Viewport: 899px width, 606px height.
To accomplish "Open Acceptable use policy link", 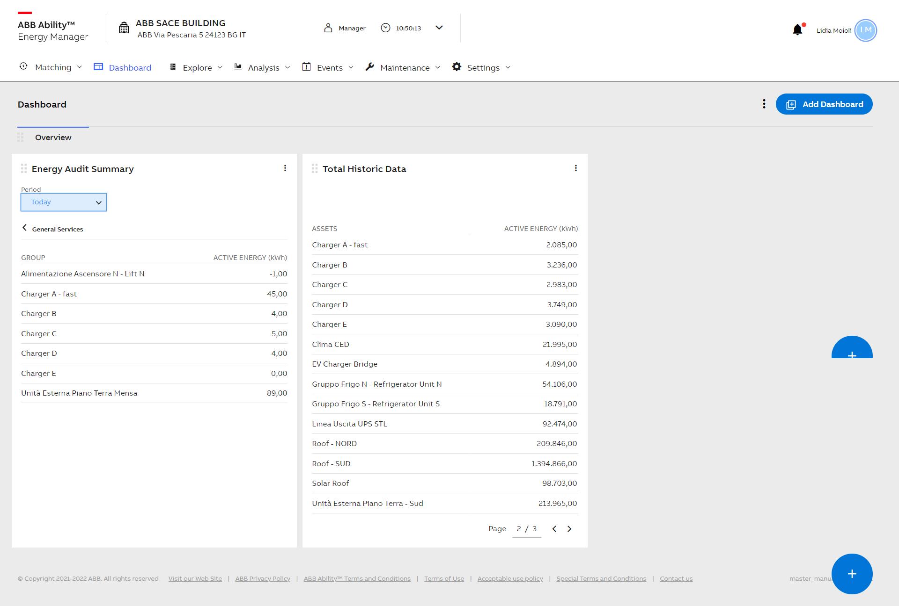I will 510,579.
